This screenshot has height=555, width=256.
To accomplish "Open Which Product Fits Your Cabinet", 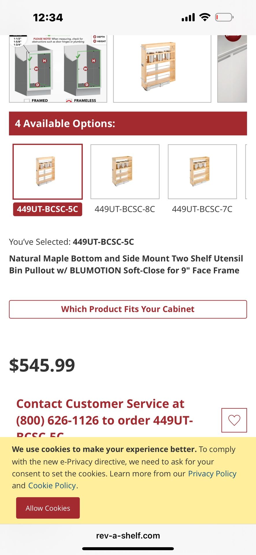I will [128, 309].
